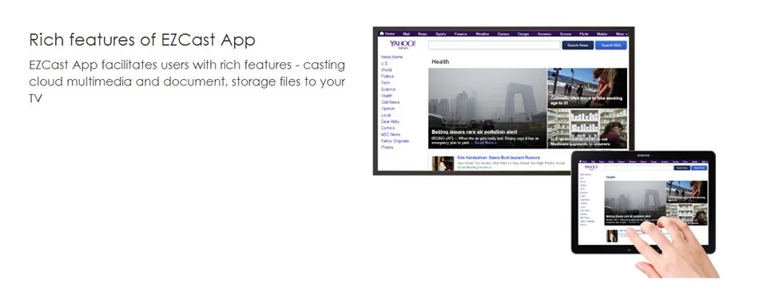Click the 'Read More' link on TV
The image size is (767, 292).
pyautogui.click(x=486, y=143)
